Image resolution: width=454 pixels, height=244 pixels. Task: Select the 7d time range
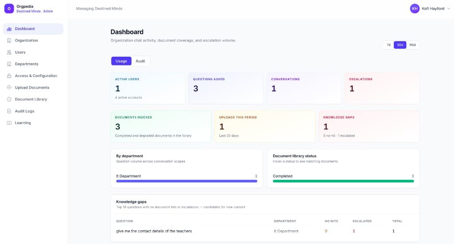(x=388, y=45)
